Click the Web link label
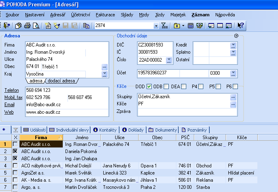 coord(9,112)
